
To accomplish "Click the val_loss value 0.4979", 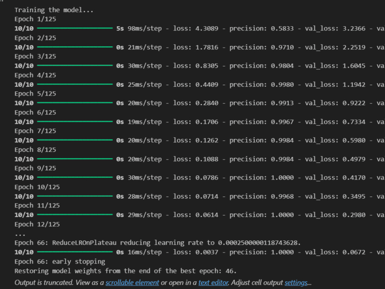I will point(354,159).
